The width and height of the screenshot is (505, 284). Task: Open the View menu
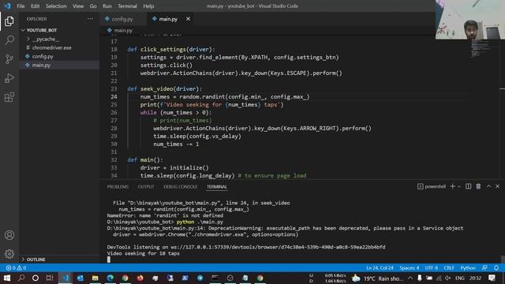(x=78, y=6)
